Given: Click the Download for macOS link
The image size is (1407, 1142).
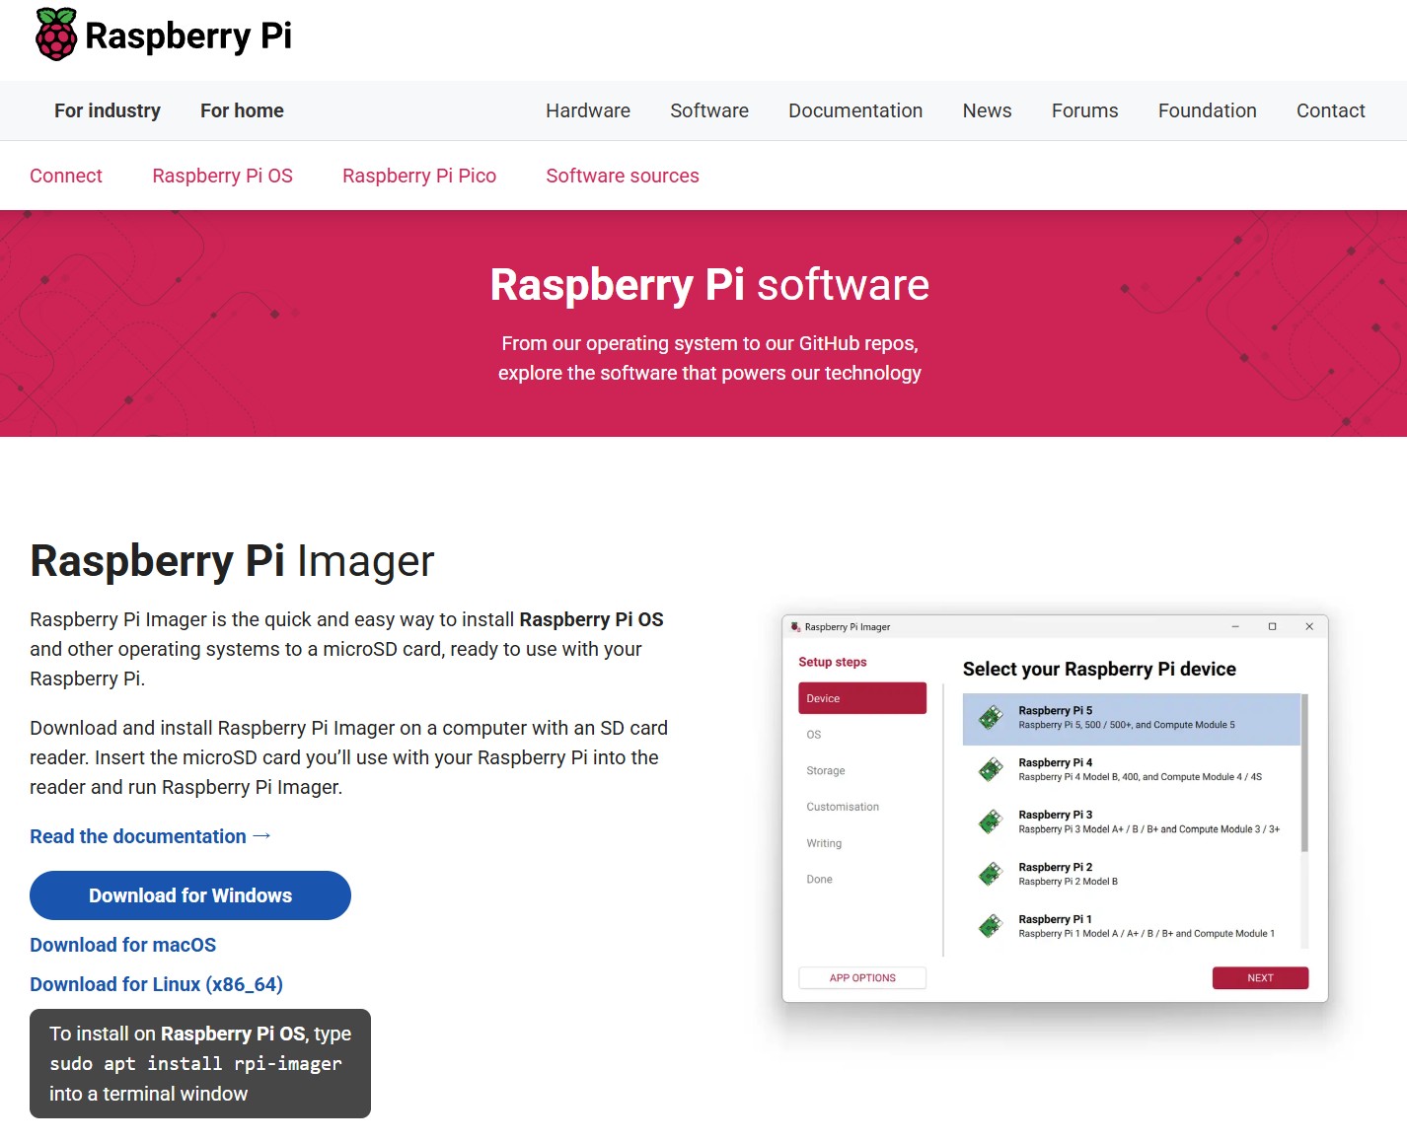Looking at the screenshot, I should pos(122,945).
